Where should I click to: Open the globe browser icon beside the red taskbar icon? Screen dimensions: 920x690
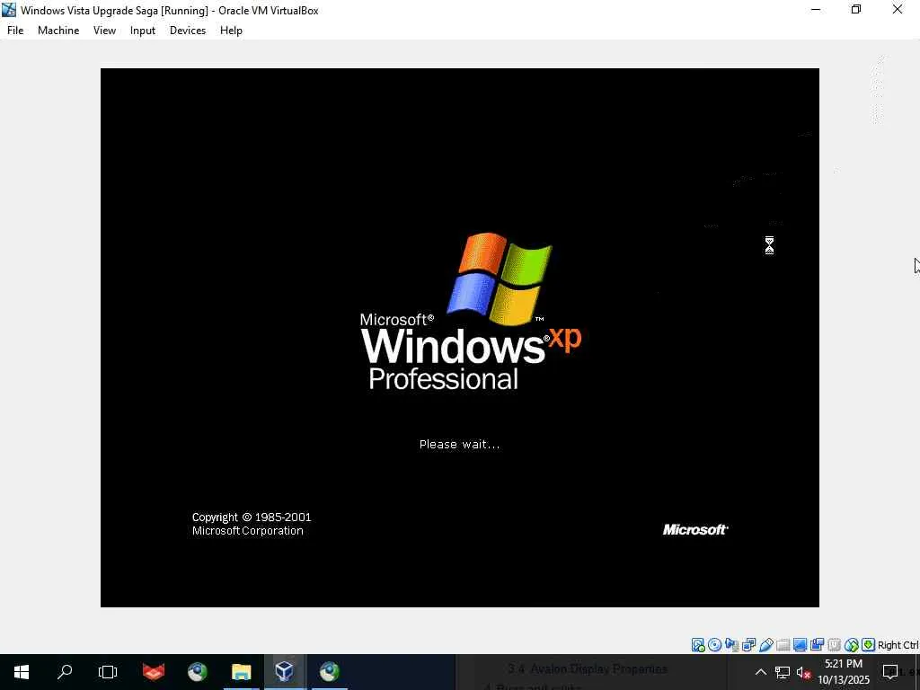(198, 672)
